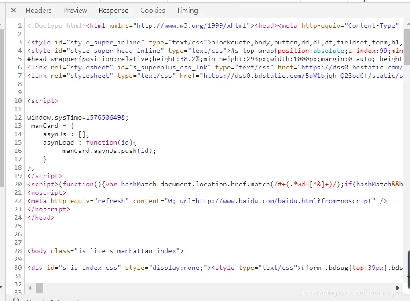Click link id="s_superplus_css_lnk" line
Image resolution: width=410 pixels, height=301 pixels.
pyautogui.click(x=215, y=67)
